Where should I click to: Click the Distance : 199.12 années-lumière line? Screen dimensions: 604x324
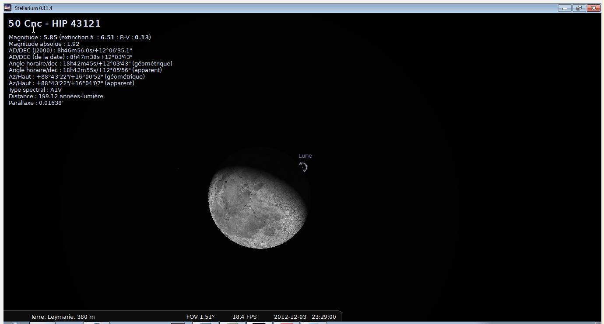click(56, 97)
